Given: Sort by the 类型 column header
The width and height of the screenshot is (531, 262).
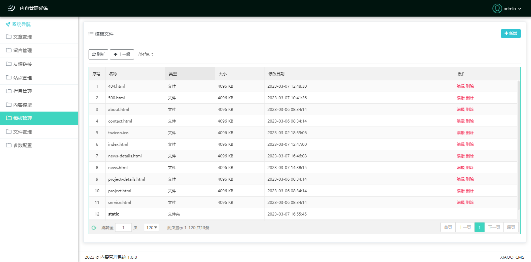Looking at the screenshot, I should (190, 74).
